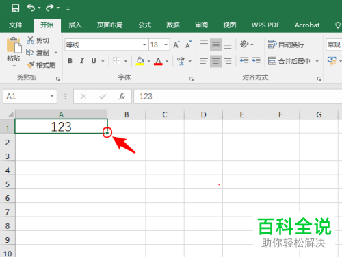This screenshot has height=257, width=342.
Task: Click the wén phonetic guide icon
Action: [x=181, y=61]
